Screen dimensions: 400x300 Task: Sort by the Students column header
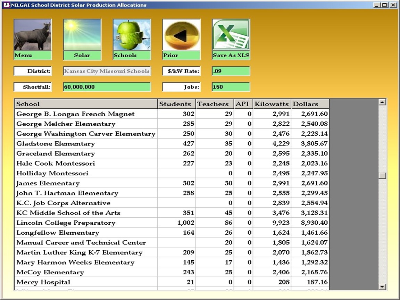pyautogui.click(x=177, y=104)
